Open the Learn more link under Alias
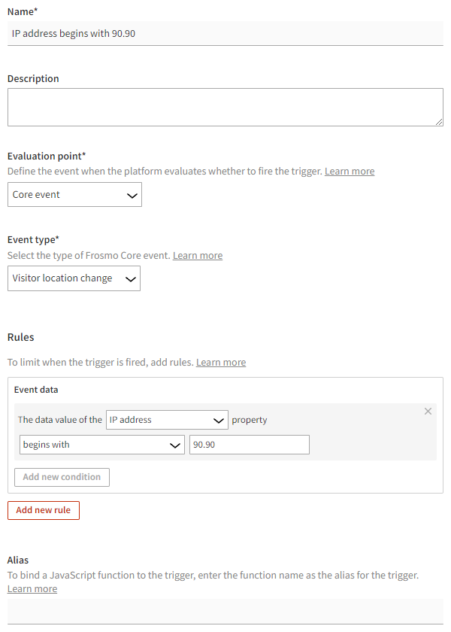This screenshot has width=451, height=632. [x=32, y=588]
